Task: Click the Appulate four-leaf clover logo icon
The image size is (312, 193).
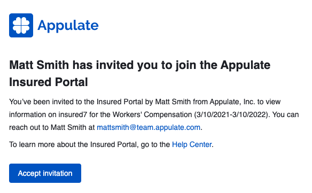Action: coord(21,25)
